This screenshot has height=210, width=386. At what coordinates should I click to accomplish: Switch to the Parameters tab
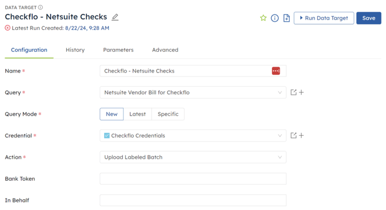pos(118,50)
